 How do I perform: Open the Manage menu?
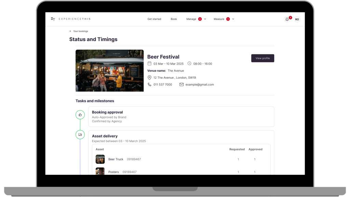191,19
